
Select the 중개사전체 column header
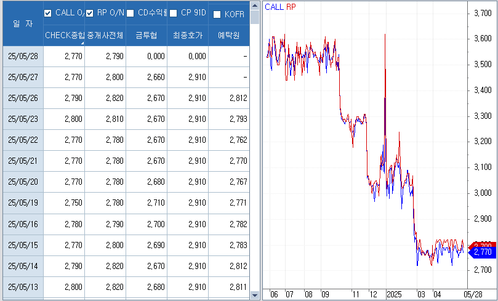tap(105, 36)
